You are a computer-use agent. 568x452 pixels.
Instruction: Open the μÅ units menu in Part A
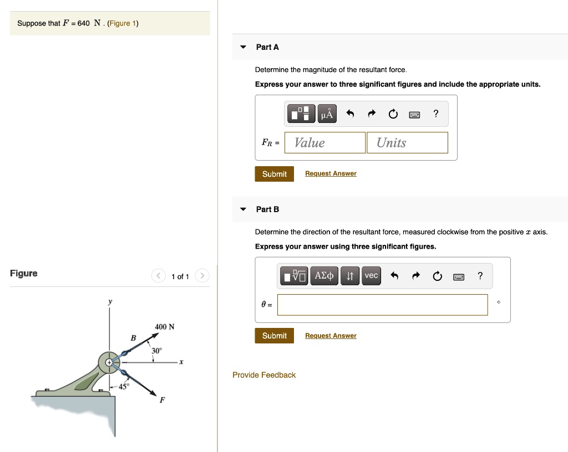[326, 114]
